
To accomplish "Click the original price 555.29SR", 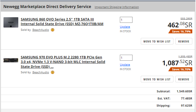I will click(186, 19).
